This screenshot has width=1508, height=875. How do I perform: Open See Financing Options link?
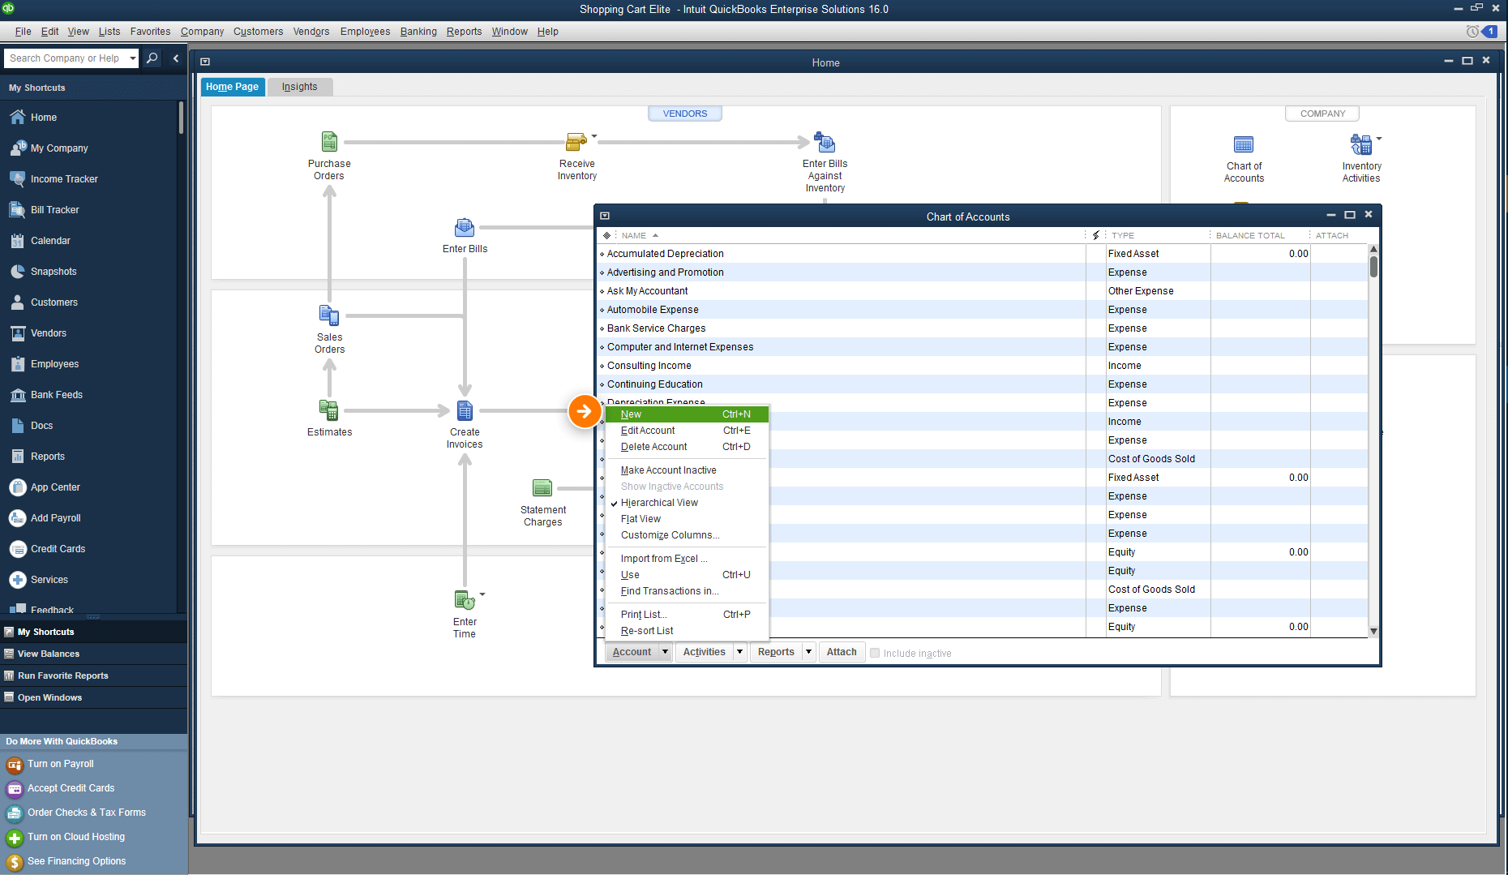[76, 861]
